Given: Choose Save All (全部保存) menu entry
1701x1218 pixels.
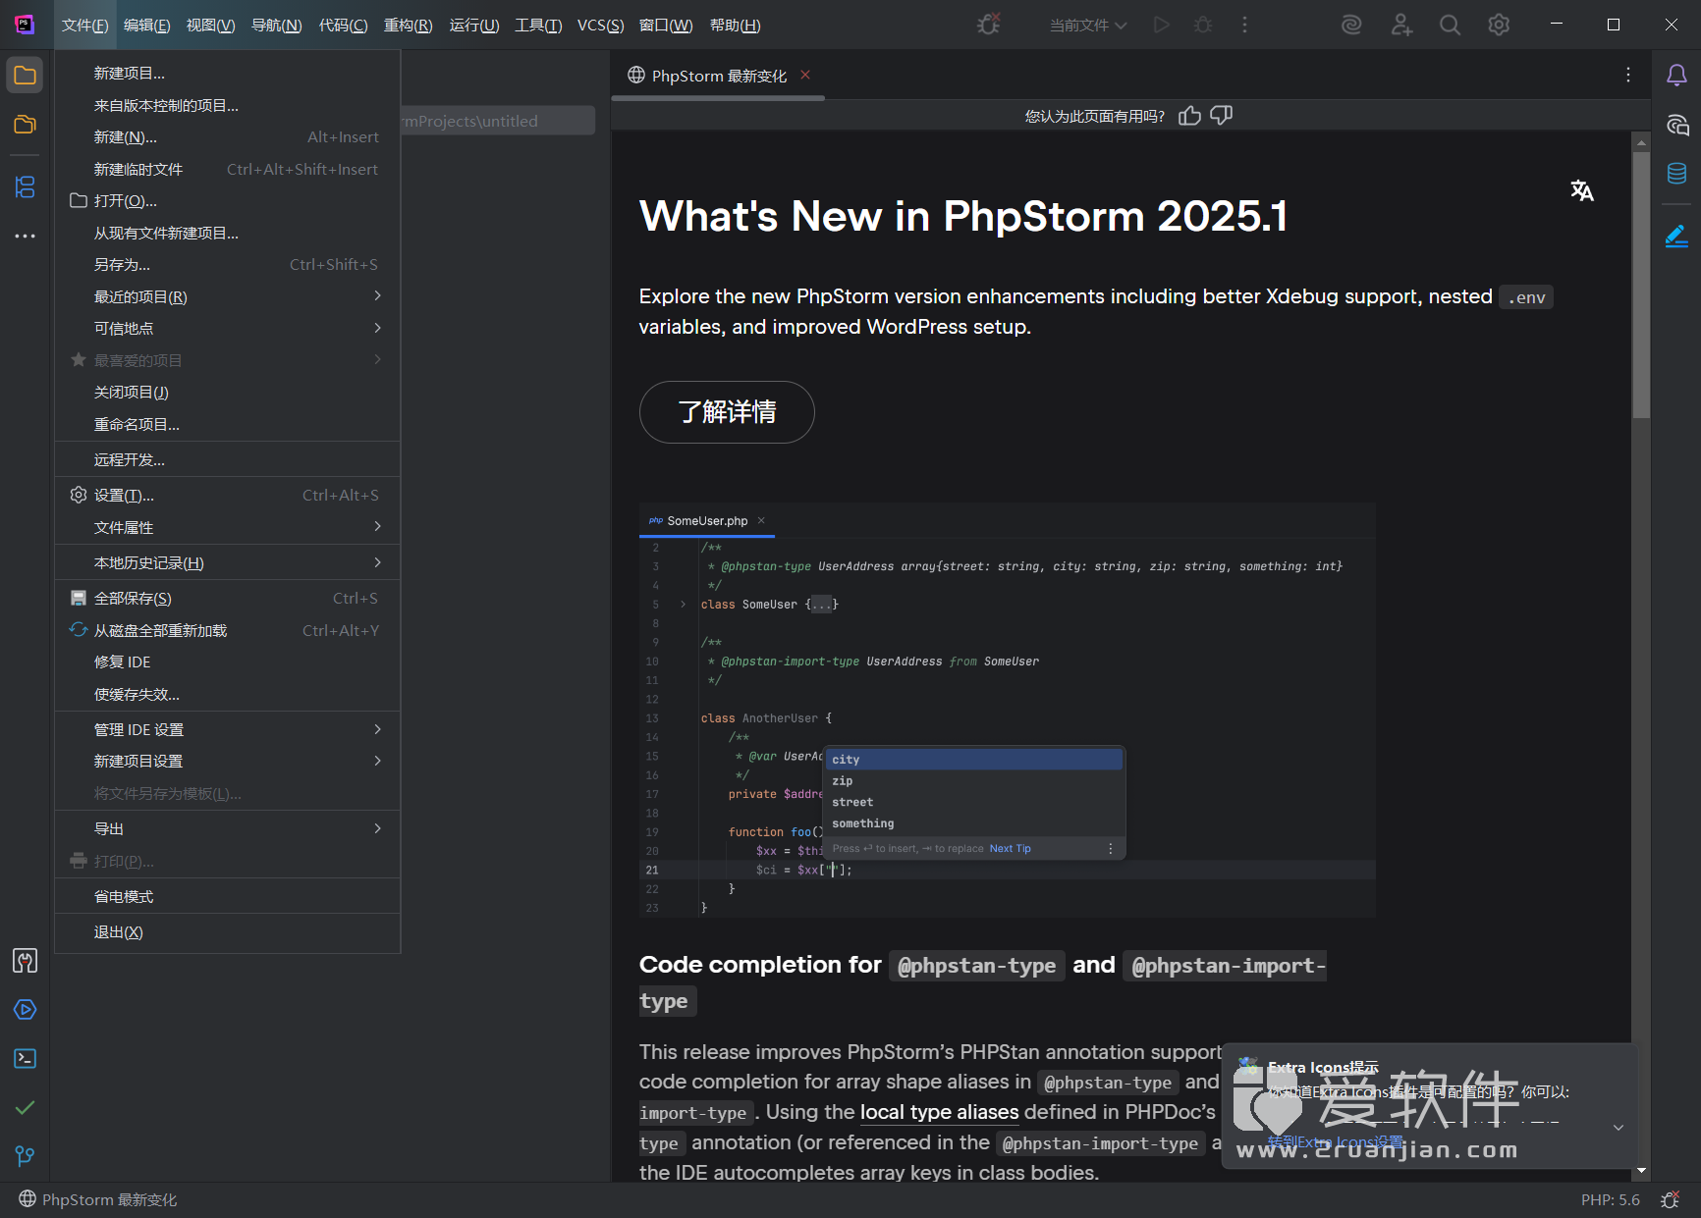Looking at the screenshot, I should pos(227,598).
